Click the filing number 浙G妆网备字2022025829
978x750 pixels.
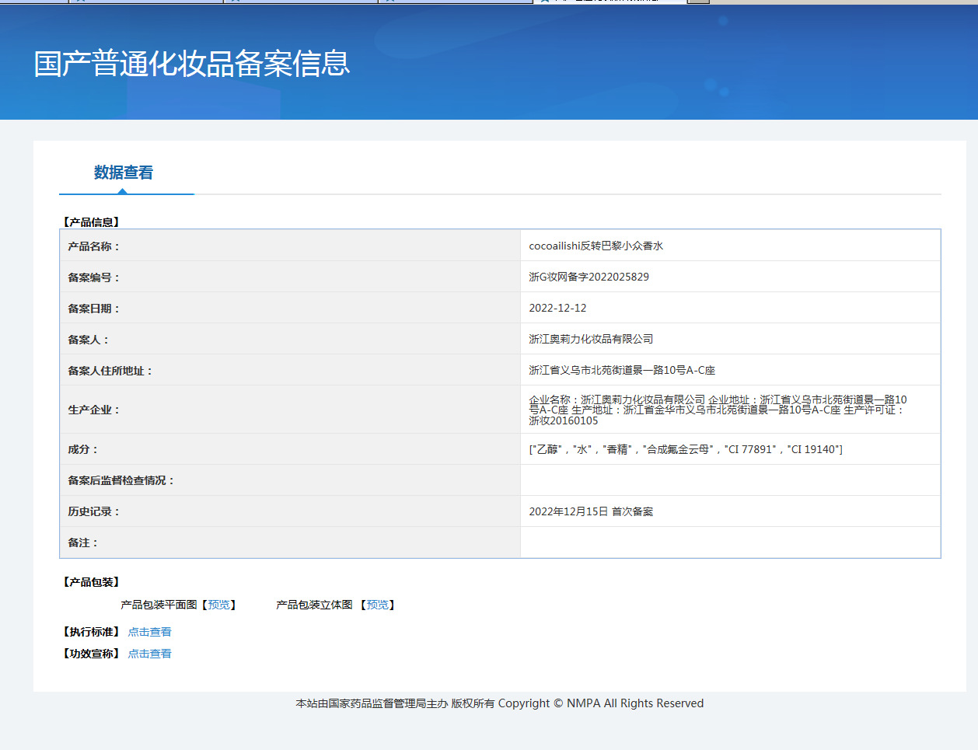(589, 277)
